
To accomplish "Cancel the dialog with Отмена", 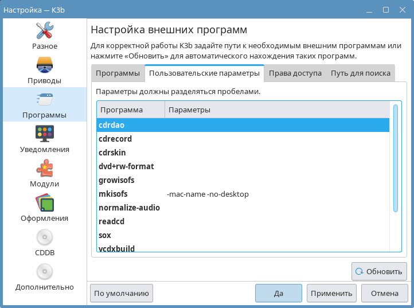I will coord(384,293).
